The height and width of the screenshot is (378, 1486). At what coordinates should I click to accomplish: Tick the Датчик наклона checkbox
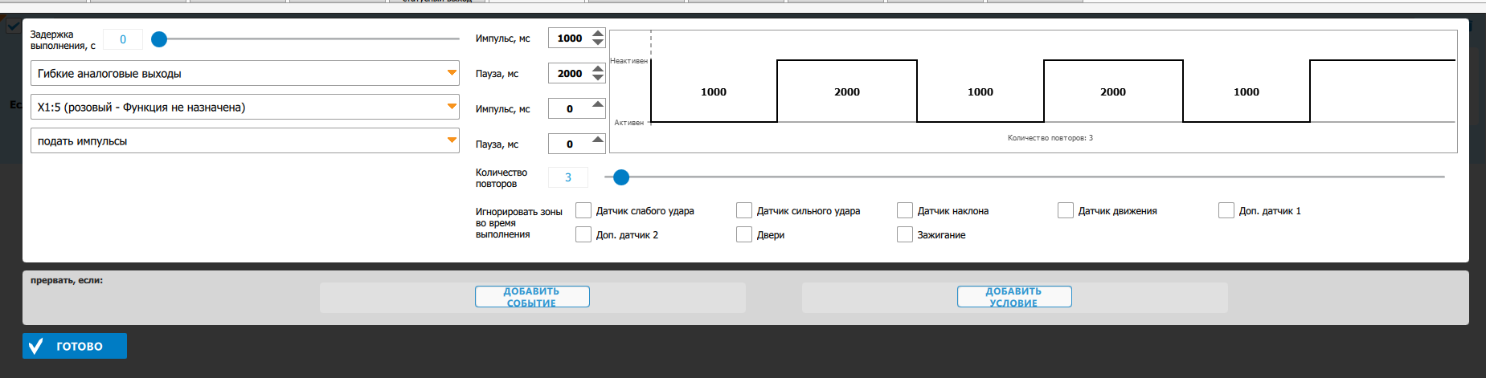(x=905, y=210)
